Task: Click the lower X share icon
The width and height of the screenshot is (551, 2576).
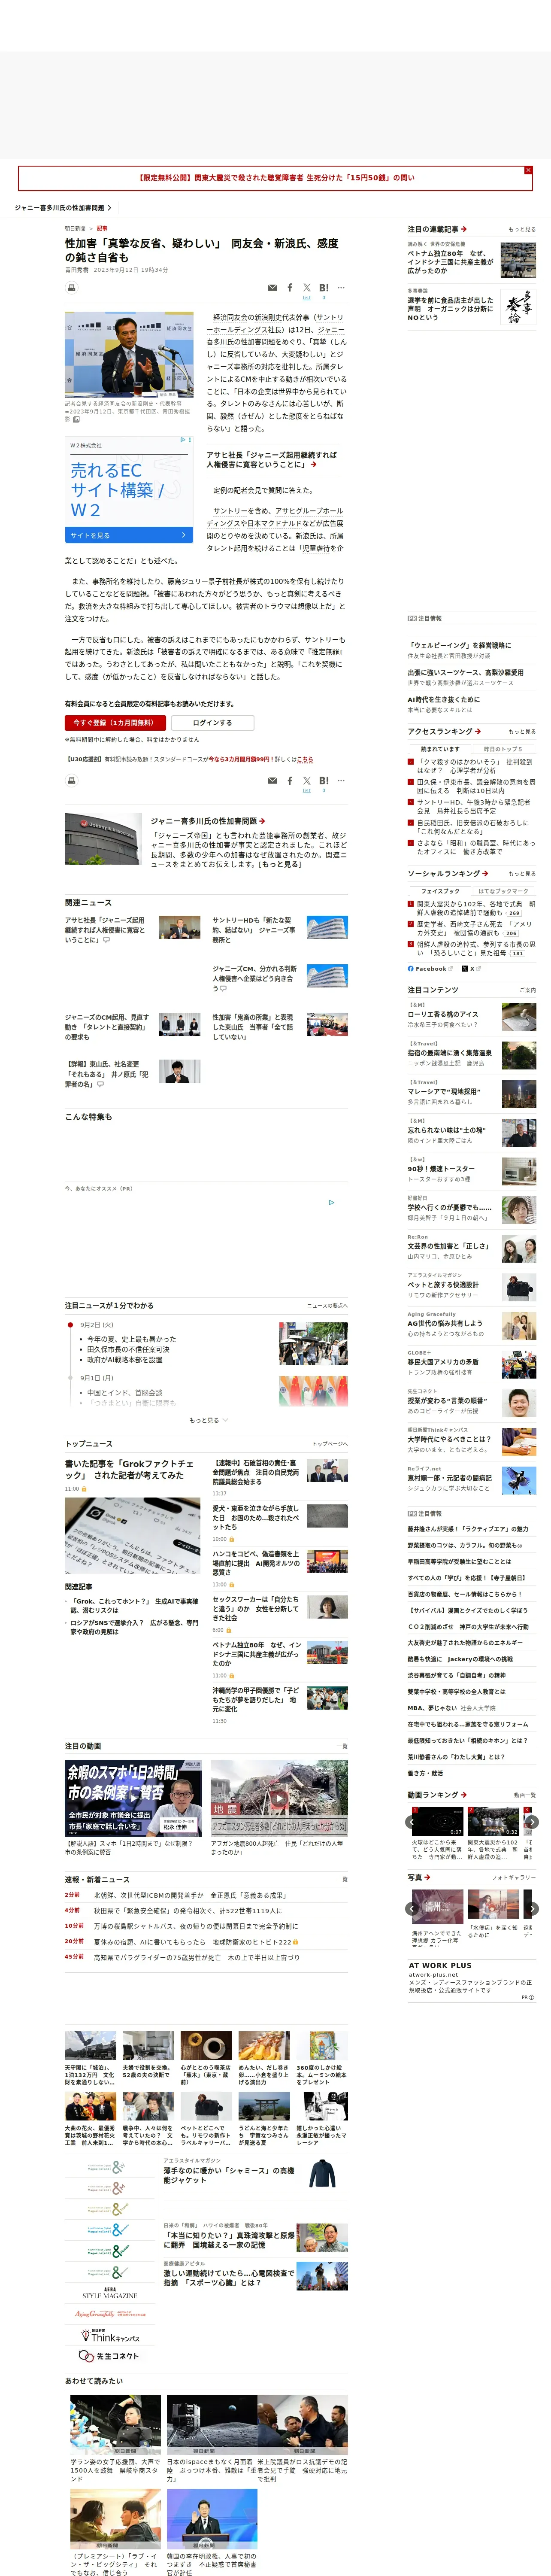Action: click(307, 781)
